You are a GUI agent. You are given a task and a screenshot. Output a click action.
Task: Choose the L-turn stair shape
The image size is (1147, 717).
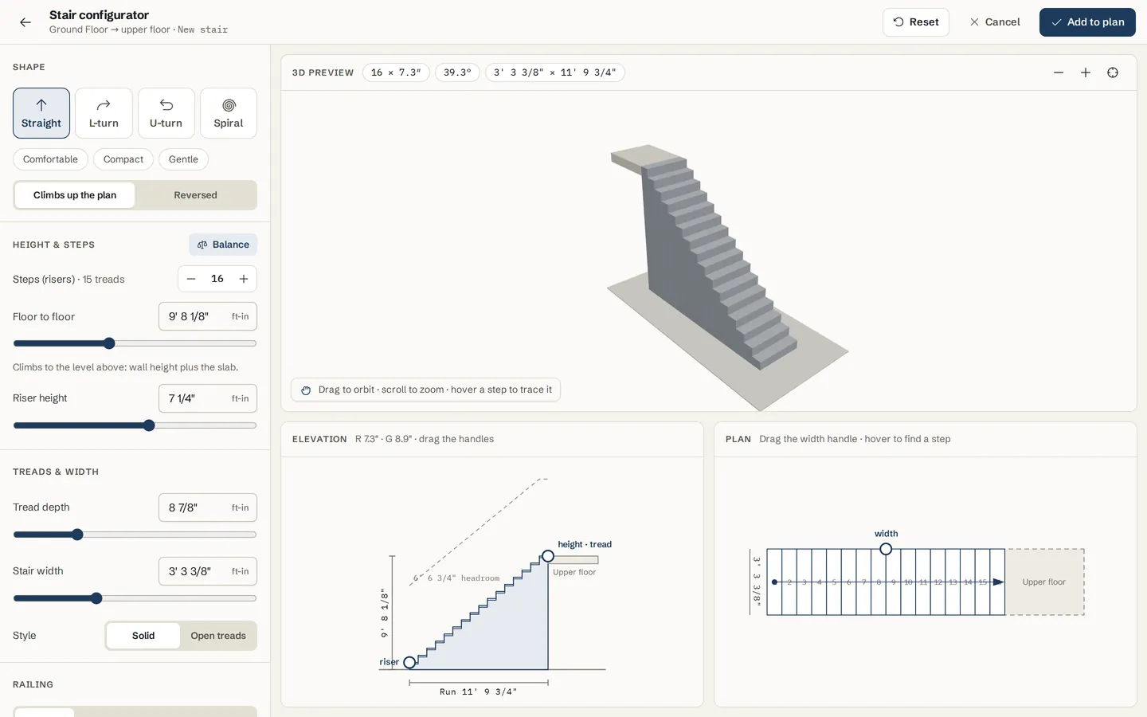[104, 113]
